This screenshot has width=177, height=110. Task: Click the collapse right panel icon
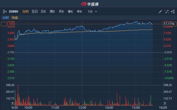click(x=172, y=12)
